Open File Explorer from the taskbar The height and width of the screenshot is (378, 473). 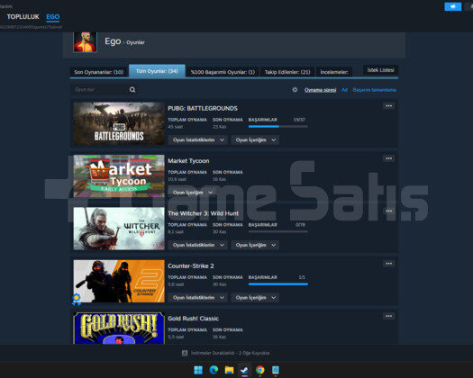tap(229, 370)
